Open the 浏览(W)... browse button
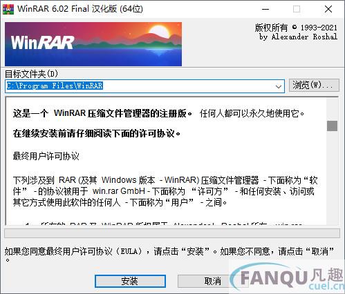The image size is (345, 294). pos(314,86)
